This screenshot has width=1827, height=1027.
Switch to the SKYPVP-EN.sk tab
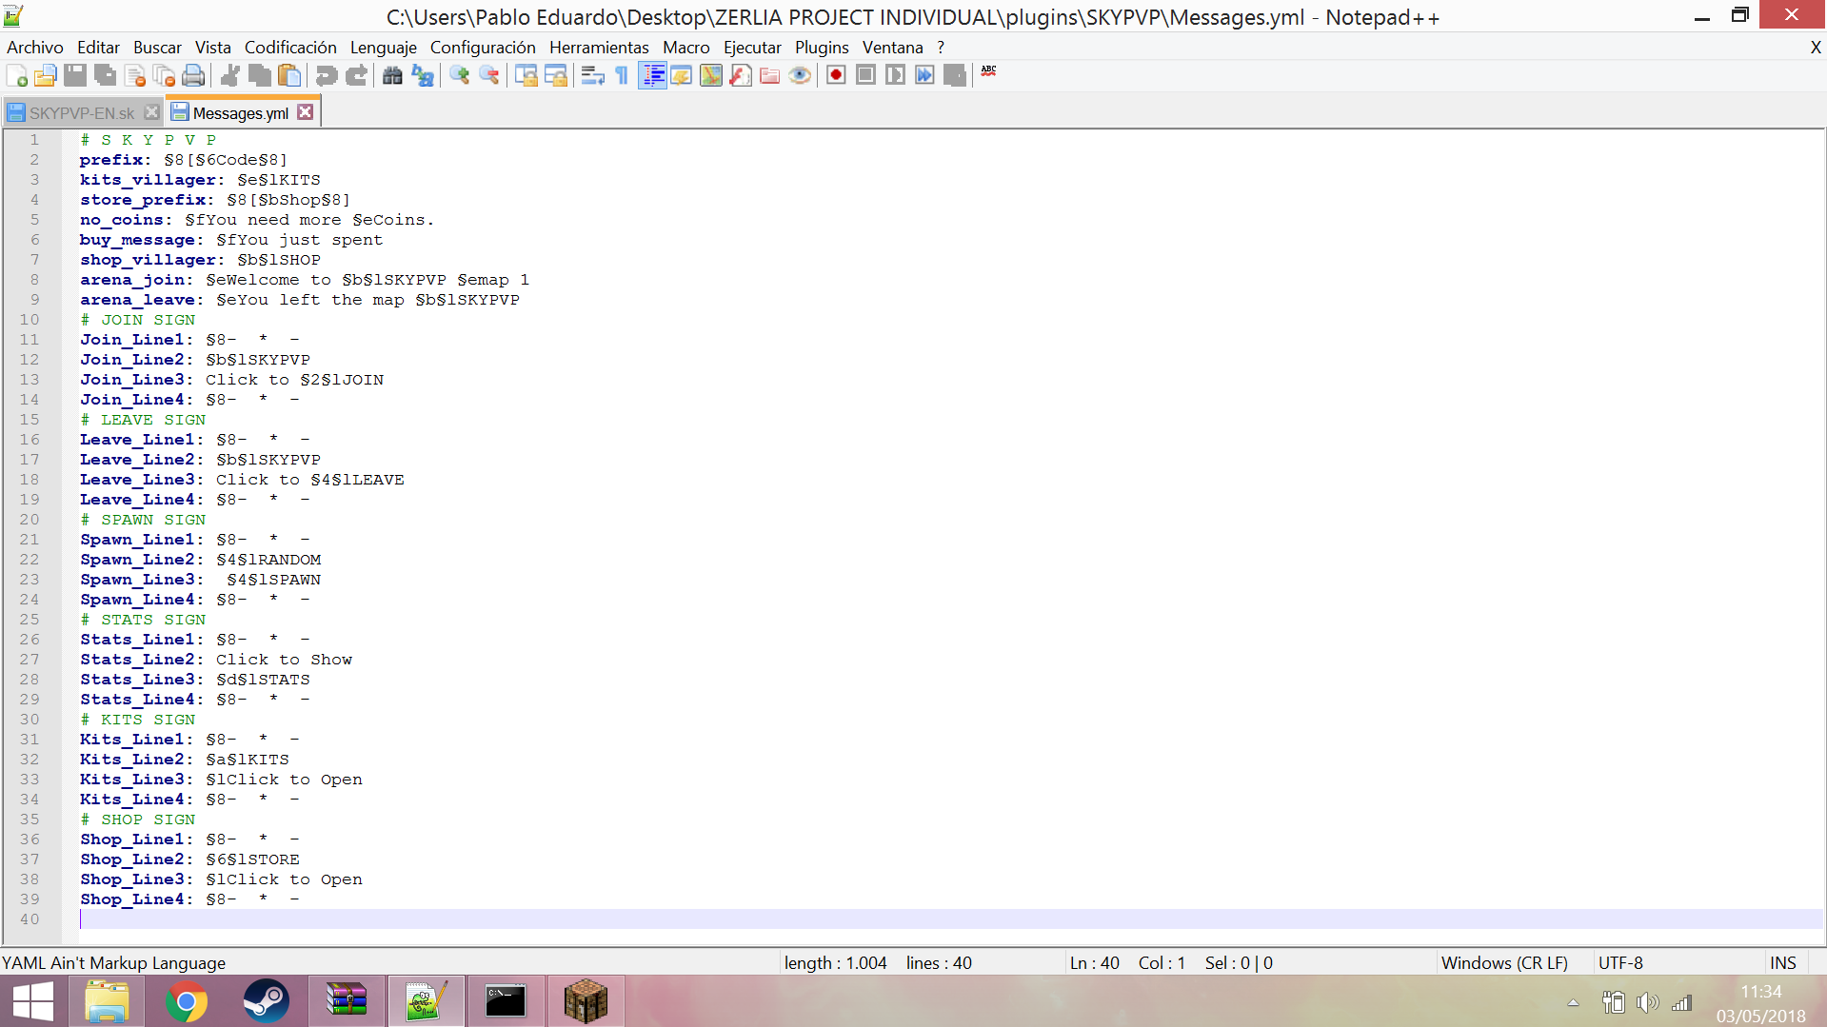click(81, 113)
